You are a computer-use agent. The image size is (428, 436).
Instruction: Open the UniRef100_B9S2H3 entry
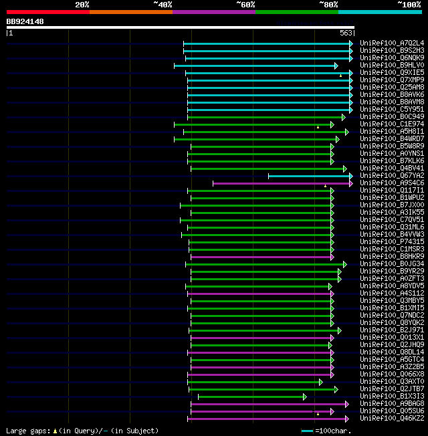click(392, 50)
